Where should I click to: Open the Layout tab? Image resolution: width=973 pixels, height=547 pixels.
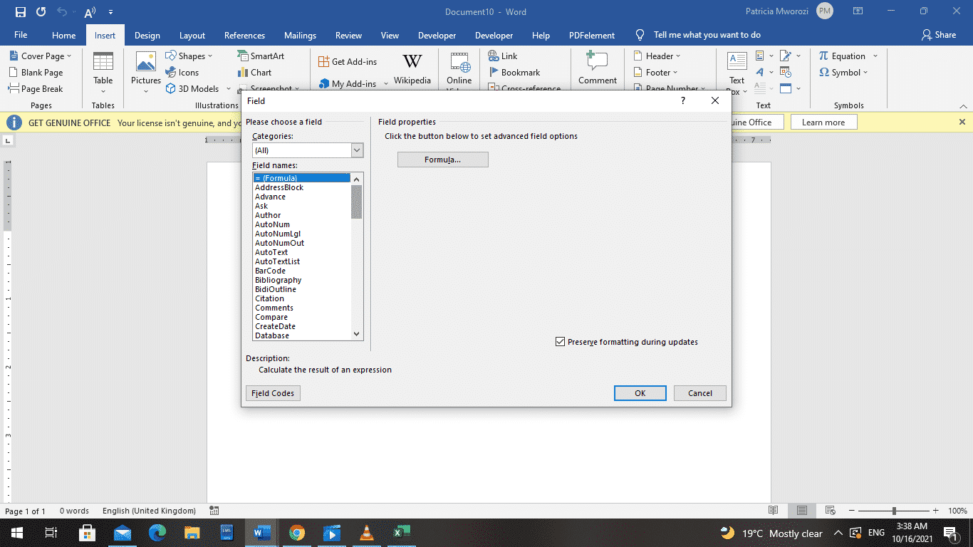[192, 35]
